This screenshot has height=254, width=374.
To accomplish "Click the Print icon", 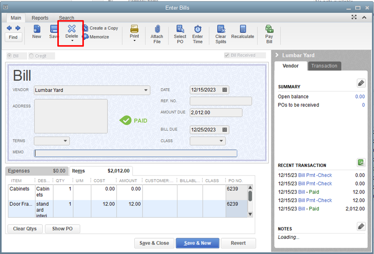I will pyautogui.click(x=134, y=29).
